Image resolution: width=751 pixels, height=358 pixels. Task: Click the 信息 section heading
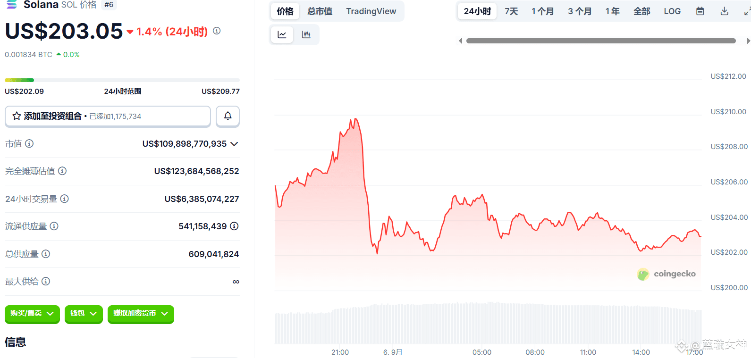coord(15,342)
